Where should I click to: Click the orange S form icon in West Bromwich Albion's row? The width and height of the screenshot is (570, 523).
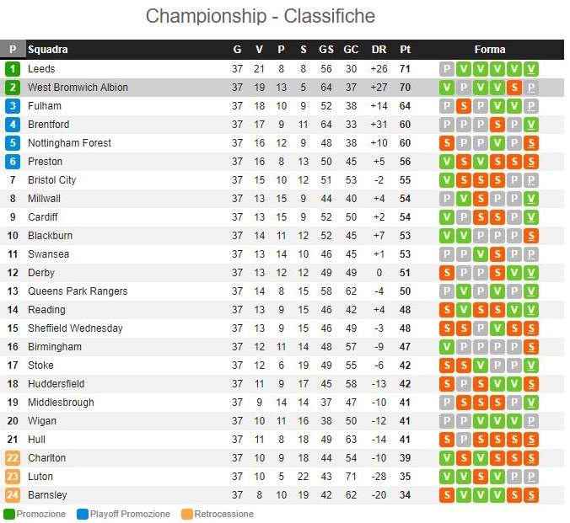[514, 88]
